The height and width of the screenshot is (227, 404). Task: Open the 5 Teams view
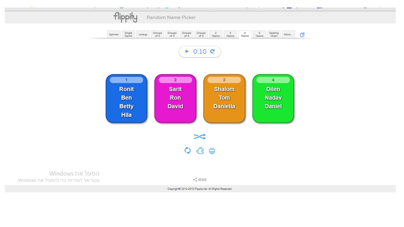tap(259, 34)
